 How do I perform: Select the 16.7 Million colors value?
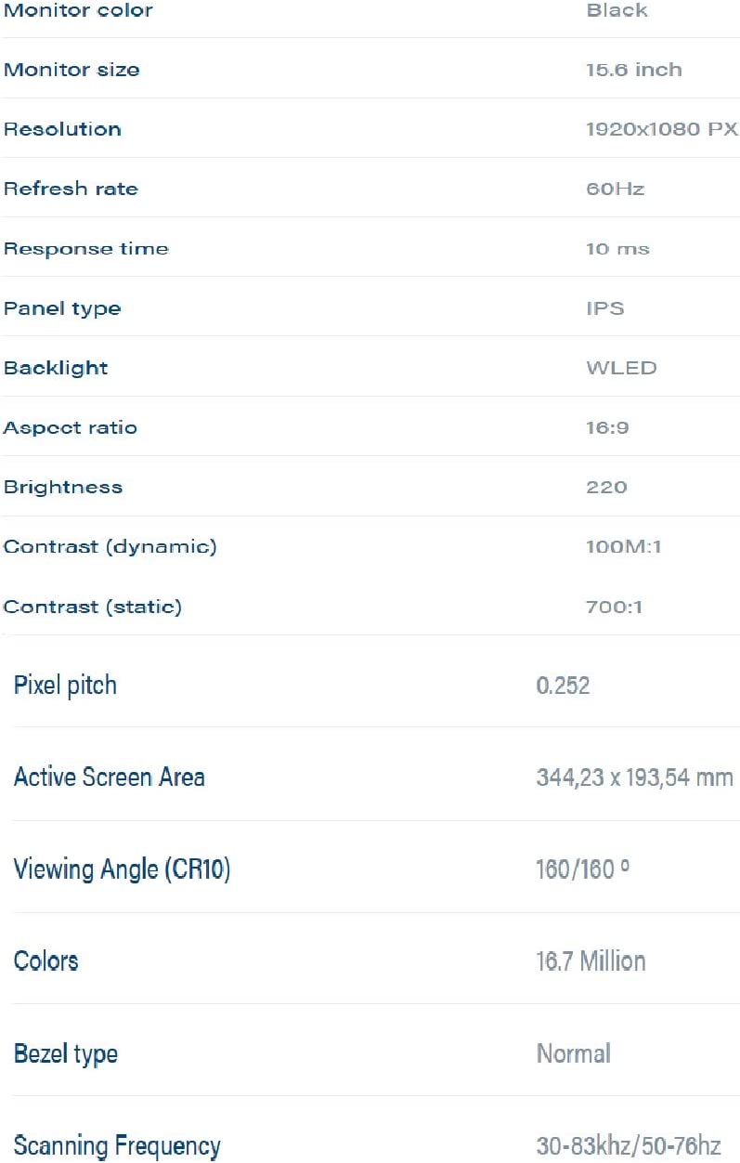[x=591, y=960]
